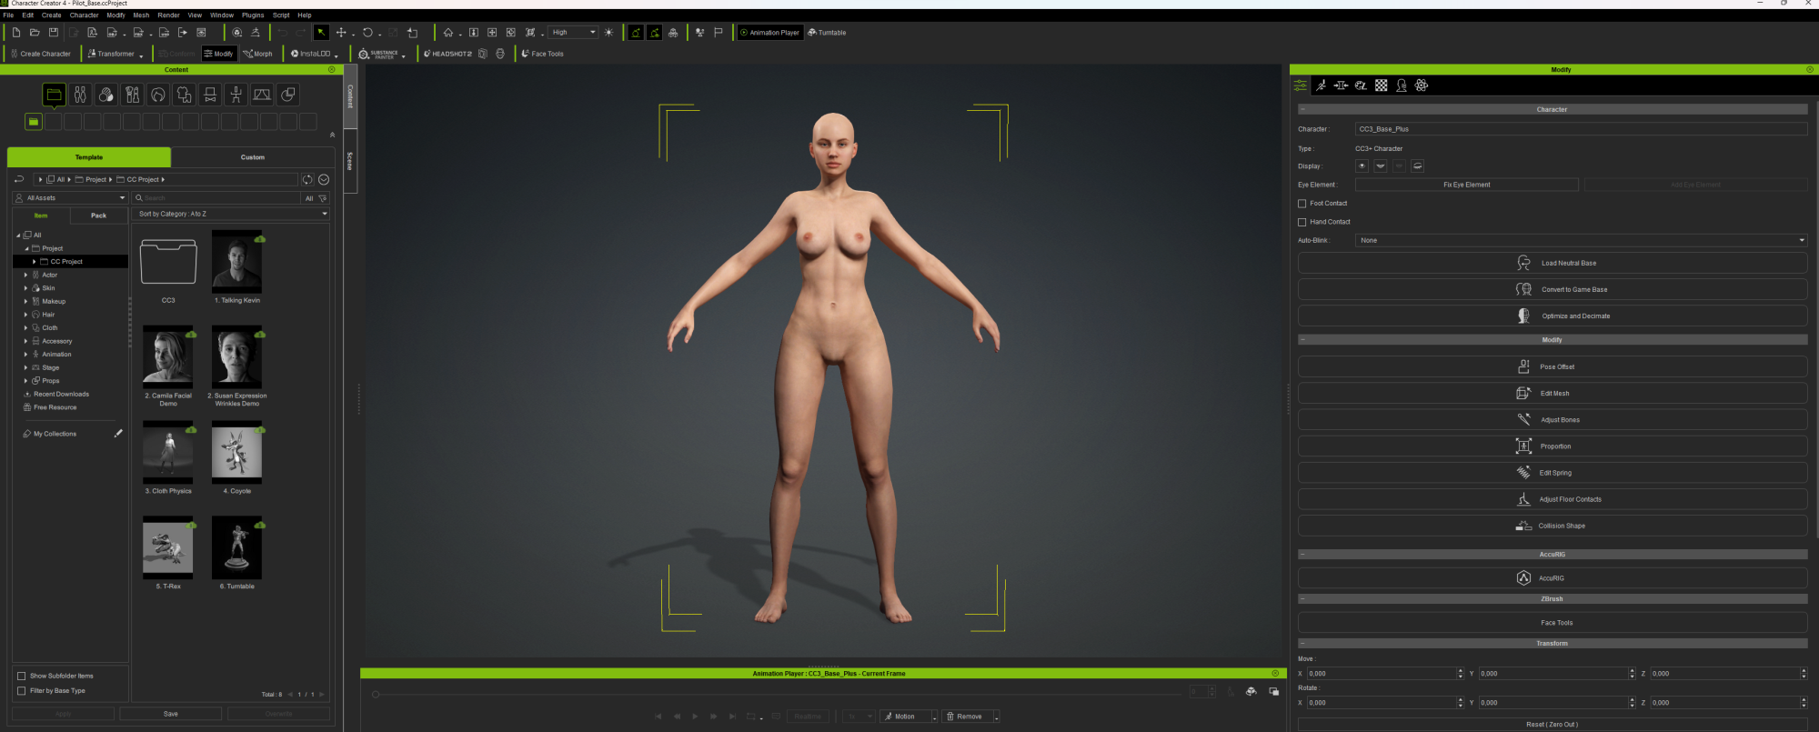Toggle the eye display button
The height and width of the screenshot is (732, 1819).
point(1362,166)
